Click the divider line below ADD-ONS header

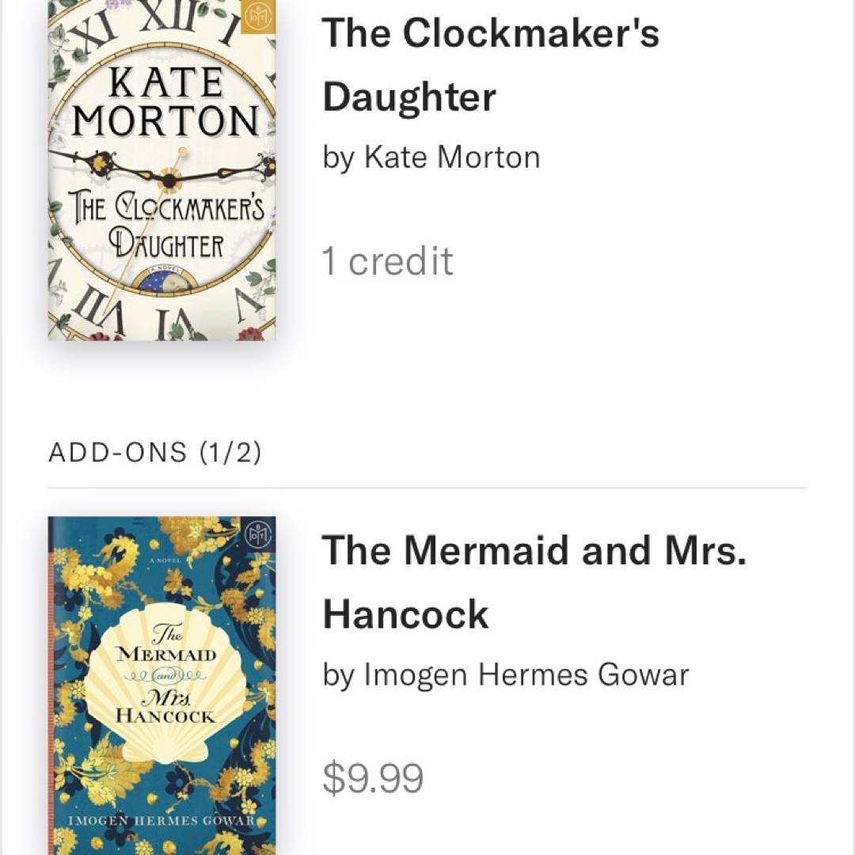[x=427, y=488]
